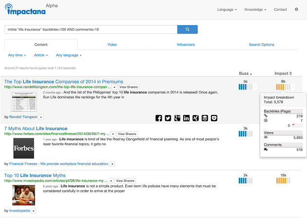Click the 5k blue Buzz bar
The width and height of the screenshot is (307, 218).
(x=246, y=87)
